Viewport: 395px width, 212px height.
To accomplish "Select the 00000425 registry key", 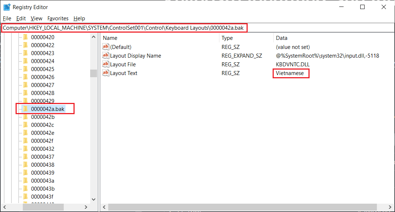I will click(43, 69).
